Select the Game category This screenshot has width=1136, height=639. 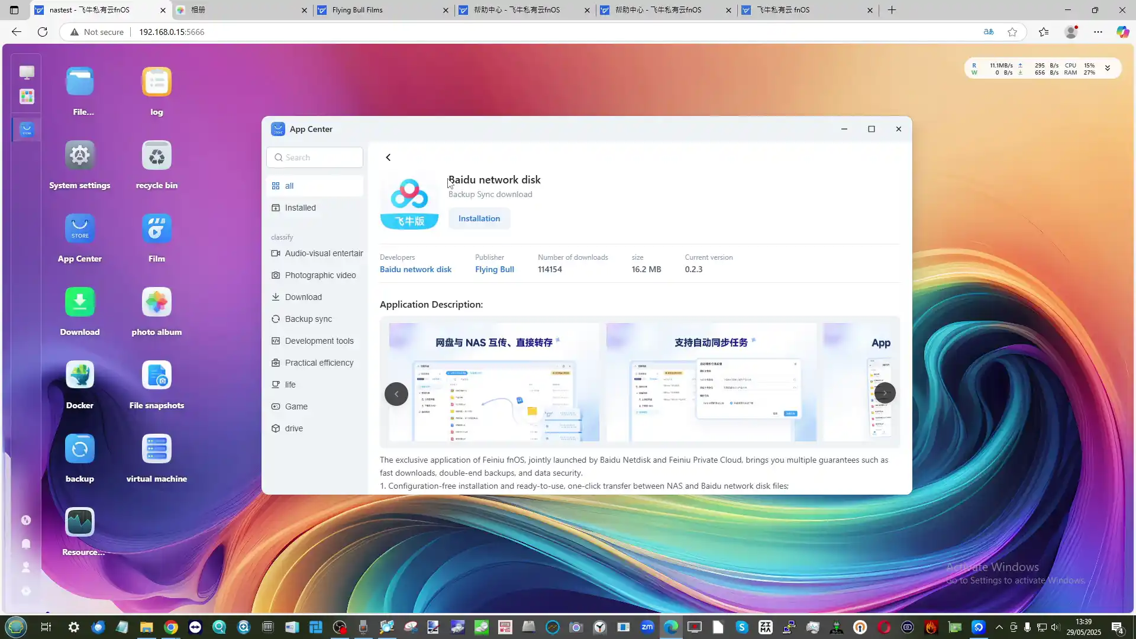point(315,406)
